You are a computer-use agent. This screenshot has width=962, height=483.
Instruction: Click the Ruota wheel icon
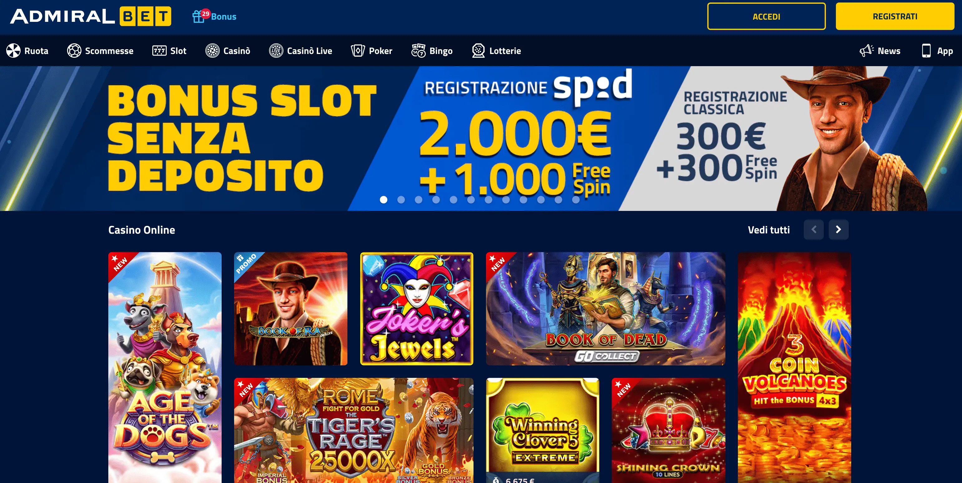pyautogui.click(x=13, y=51)
